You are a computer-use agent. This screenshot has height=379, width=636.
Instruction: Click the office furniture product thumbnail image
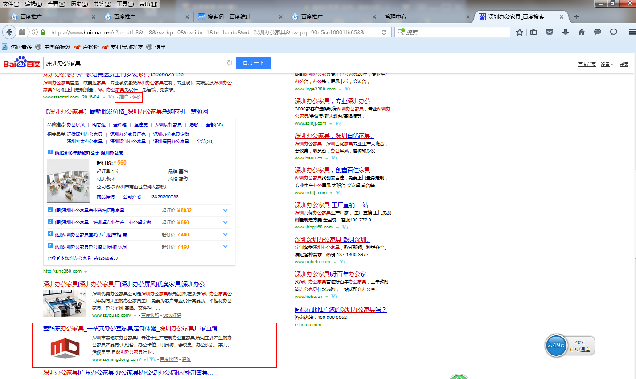[68, 181]
